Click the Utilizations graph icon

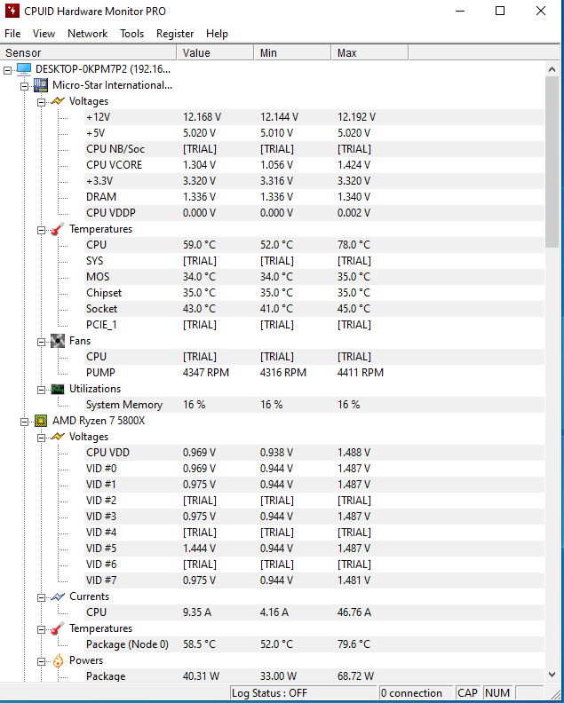tap(58, 389)
